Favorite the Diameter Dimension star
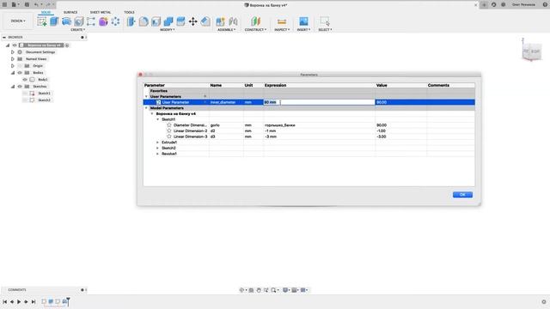Image resolution: width=550 pixels, height=309 pixels. (x=169, y=125)
